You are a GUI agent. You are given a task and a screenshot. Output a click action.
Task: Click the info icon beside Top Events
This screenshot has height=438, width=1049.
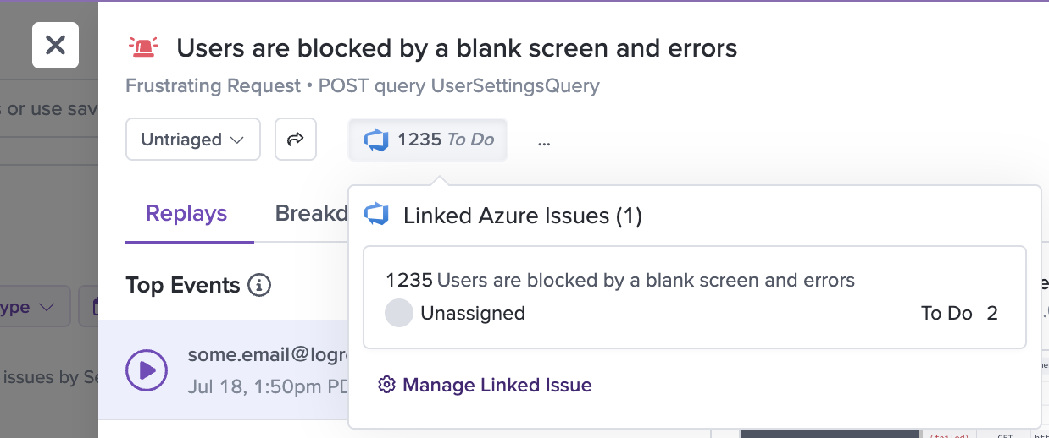(259, 285)
